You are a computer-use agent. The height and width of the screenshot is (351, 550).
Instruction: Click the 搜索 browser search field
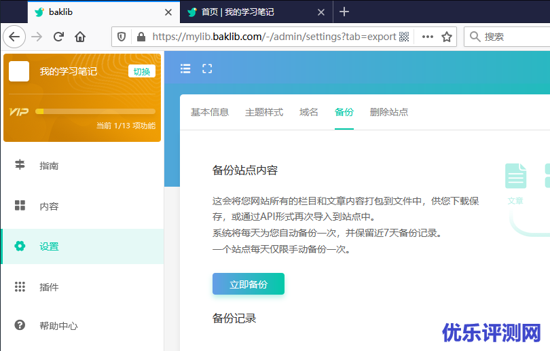click(x=513, y=37)
